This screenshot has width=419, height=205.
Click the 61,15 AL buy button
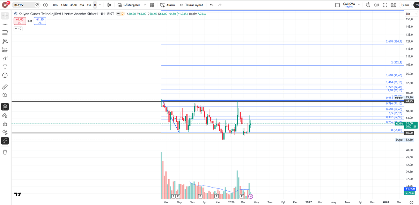[x=40, y=21]
